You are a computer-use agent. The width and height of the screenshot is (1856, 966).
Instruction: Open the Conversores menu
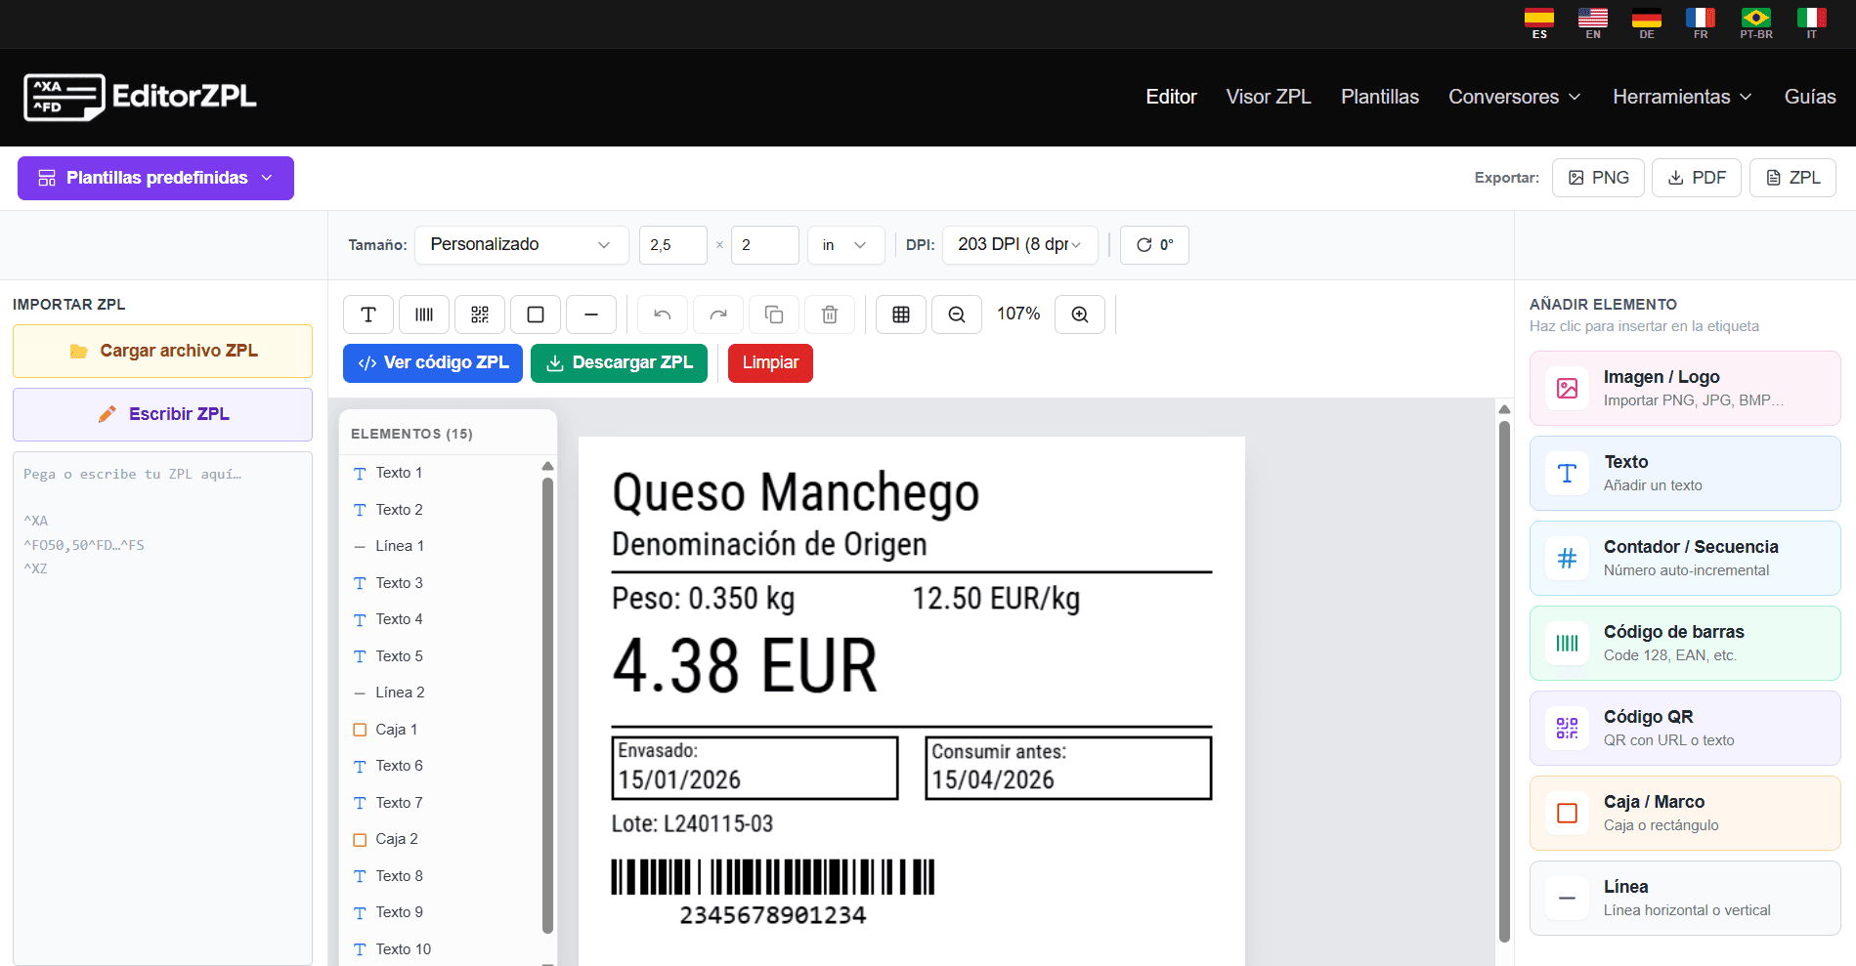tap(1514, 97)
